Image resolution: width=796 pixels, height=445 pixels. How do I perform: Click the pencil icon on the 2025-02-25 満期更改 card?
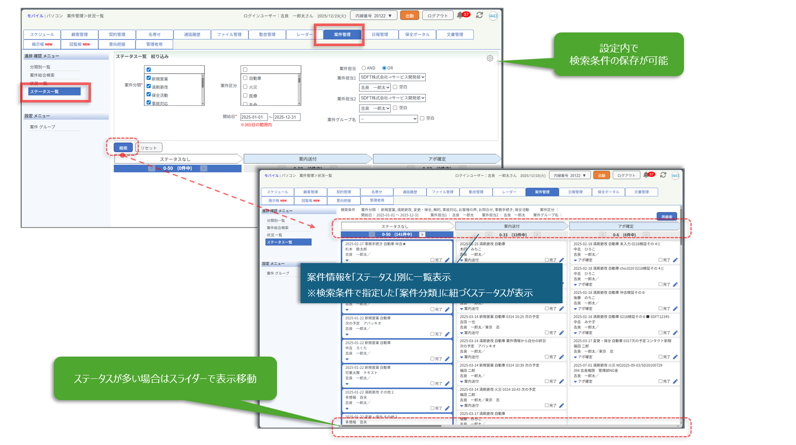click(561, 260)
